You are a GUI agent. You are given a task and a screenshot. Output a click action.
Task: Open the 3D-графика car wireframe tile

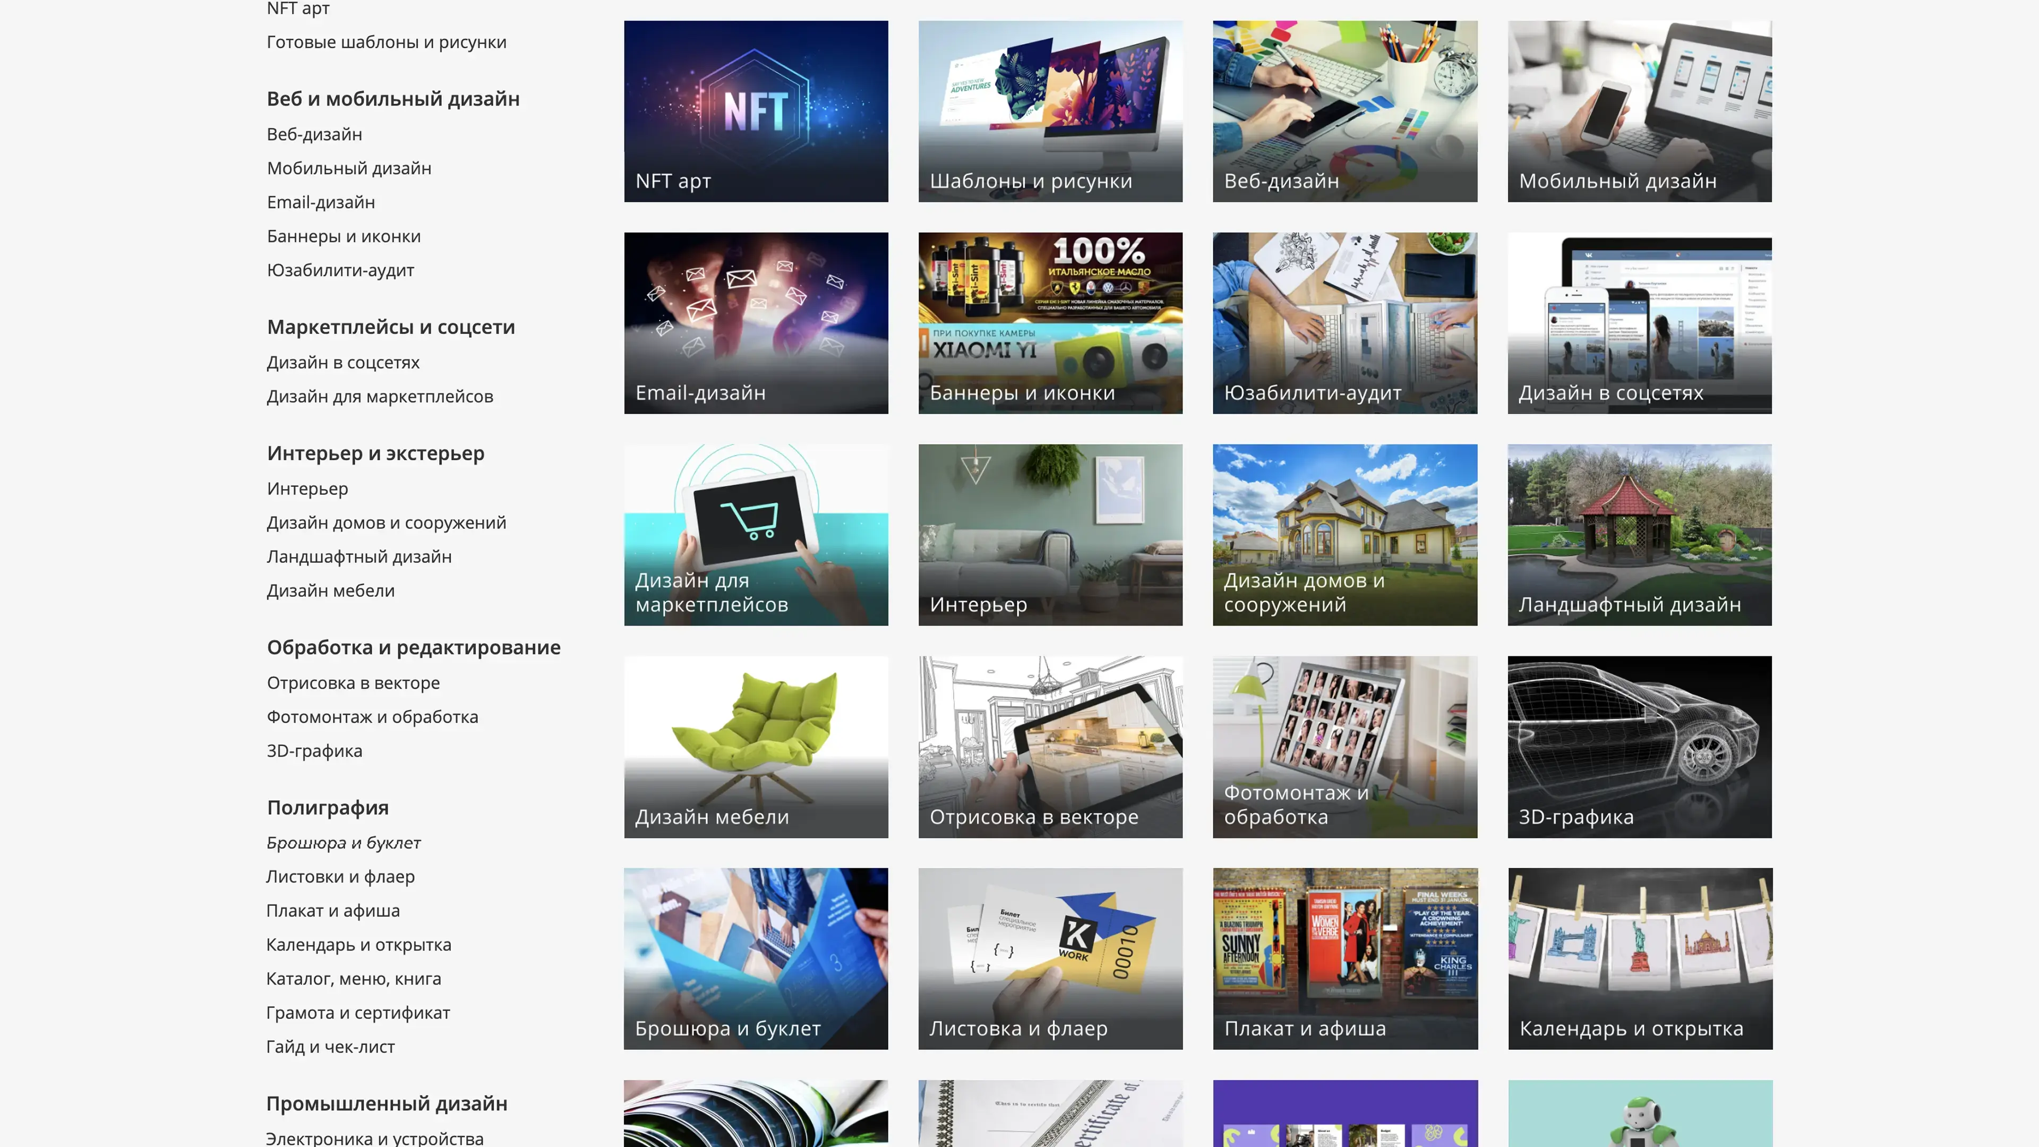coord(1639,746)
